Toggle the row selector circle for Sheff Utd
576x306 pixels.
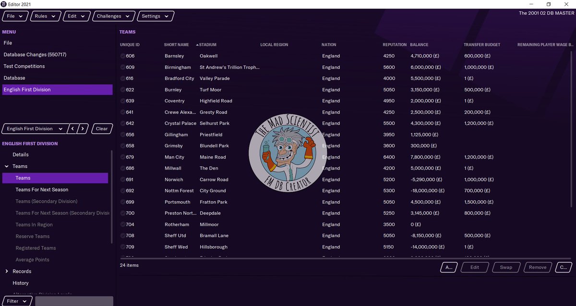tap(123, 236)
